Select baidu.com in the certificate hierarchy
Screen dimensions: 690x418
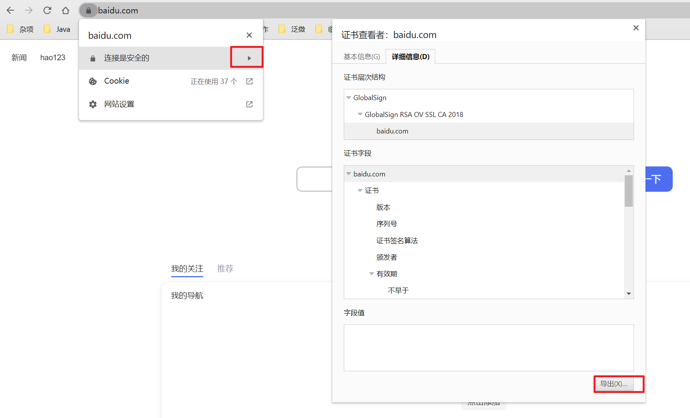pos(489,131)
